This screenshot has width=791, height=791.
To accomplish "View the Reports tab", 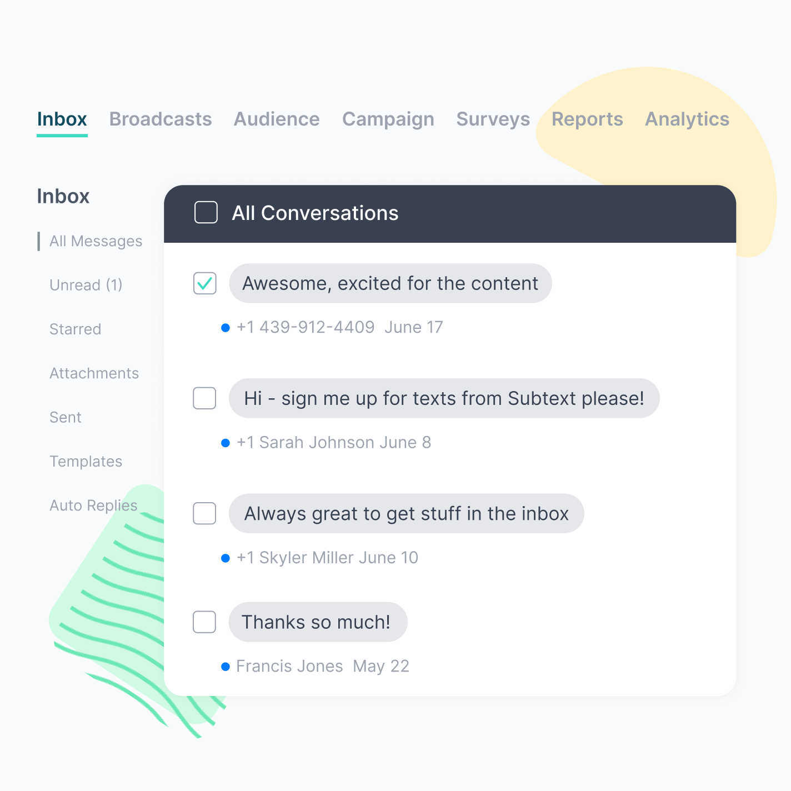I will pos(587,119).
